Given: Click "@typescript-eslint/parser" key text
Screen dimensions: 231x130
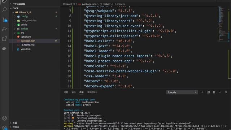Looking at the screenshot, I should click(111, 36).
